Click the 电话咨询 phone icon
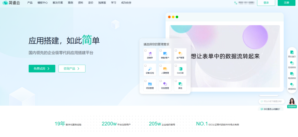The height and width of the screenshot is (137, 298). [292, 74]
